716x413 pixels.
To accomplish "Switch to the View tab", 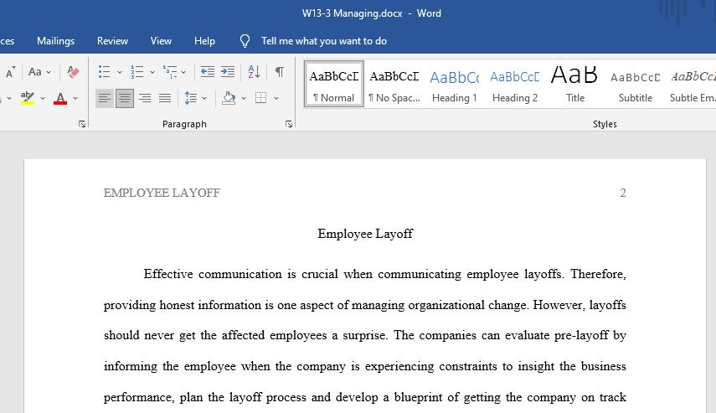I will point(161,41).
